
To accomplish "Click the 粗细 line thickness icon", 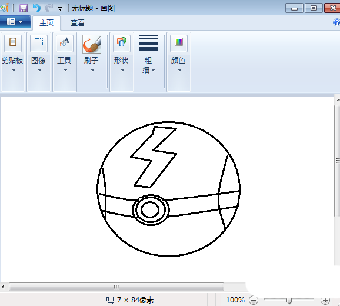I will point(149,43).
